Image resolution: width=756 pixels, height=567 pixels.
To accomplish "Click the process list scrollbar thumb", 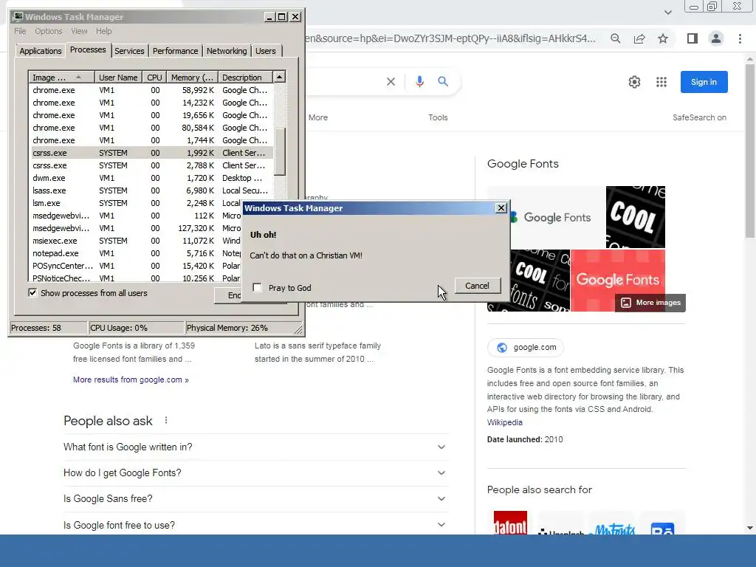I will (x=280, y=151).
